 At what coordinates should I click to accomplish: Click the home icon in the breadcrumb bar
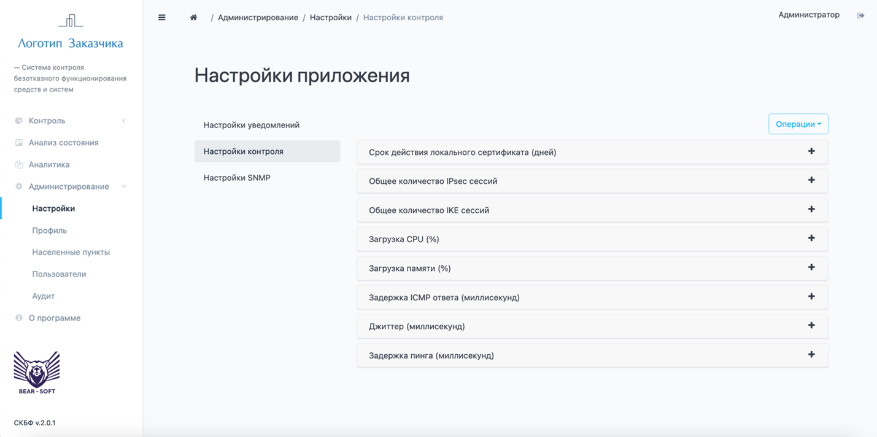click(193, 17)
